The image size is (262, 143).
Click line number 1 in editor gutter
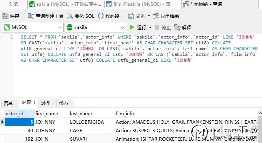point(12,37)
